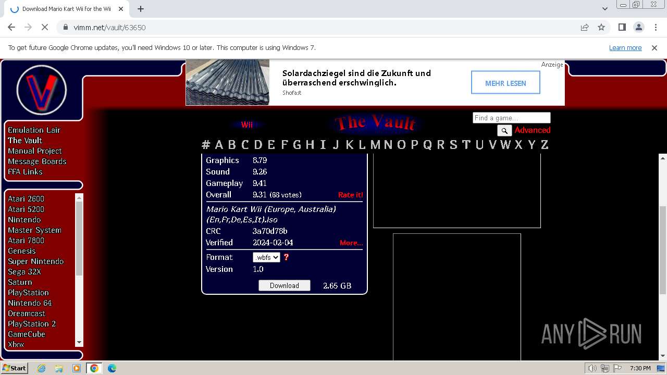Screen dimensions: 667x375
Task: Open the Format .wbfs dropdown
Action: 266,257
